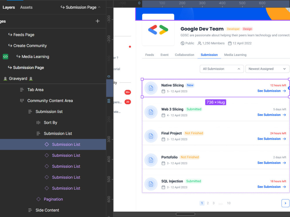Screen dimensions: 290x217
Task: Click the New badge on Native Slicing
Action: [x=190, y=85]
